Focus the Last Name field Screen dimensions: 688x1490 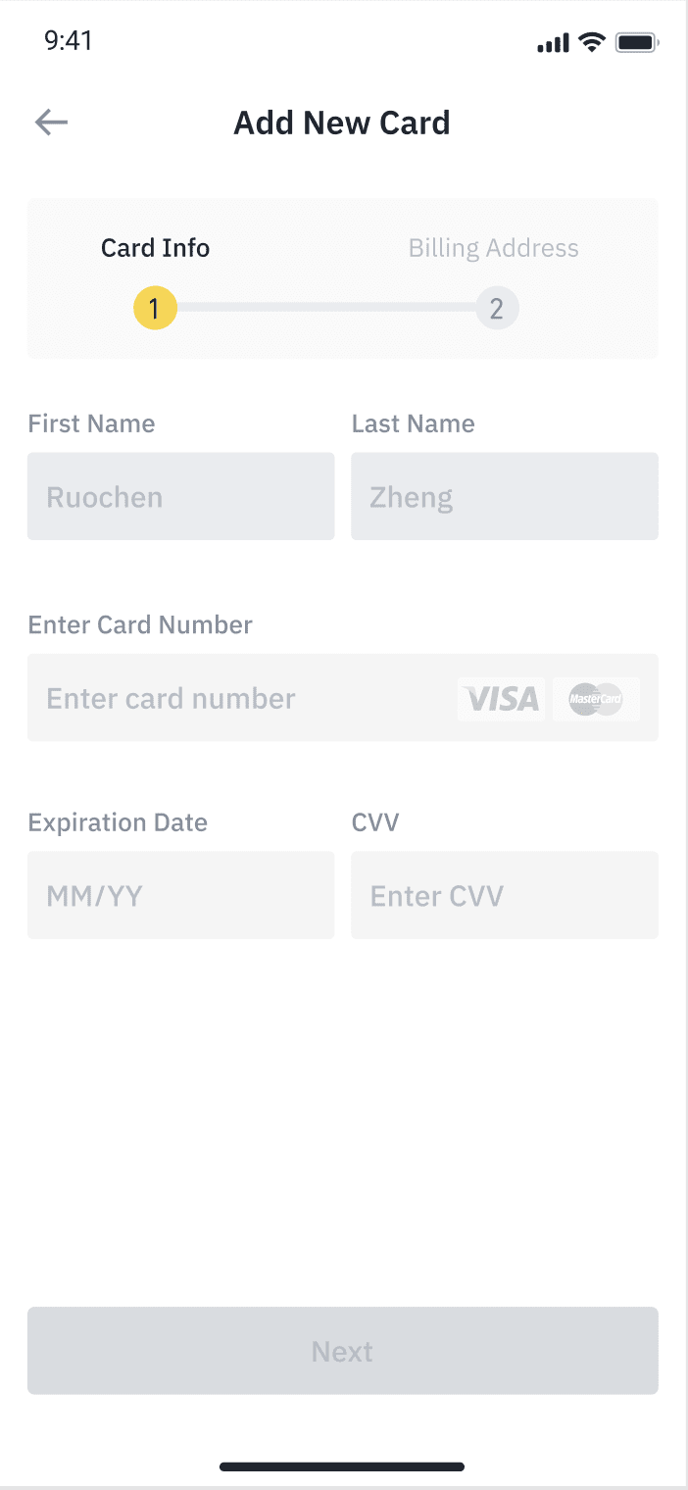coord(504,496)
